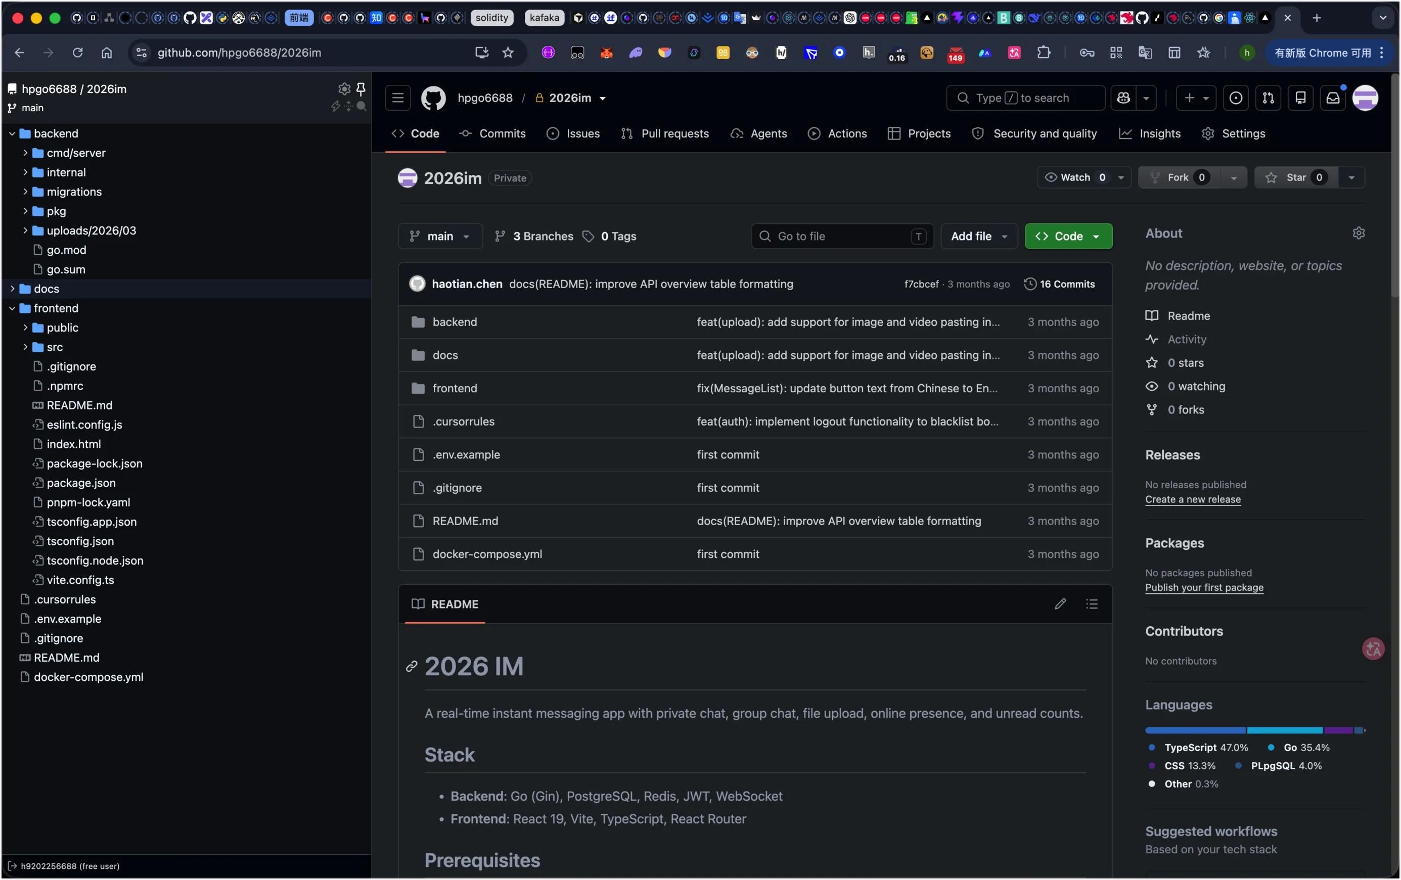The width and height of the screenshot is (1401, 880).
Task: Edit the README with the pencil icon
Action: (x=1060, y=604)
